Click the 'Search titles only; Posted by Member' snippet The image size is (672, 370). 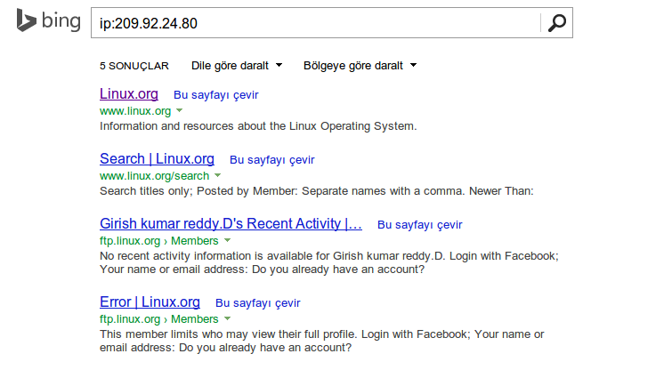[317, 191]
